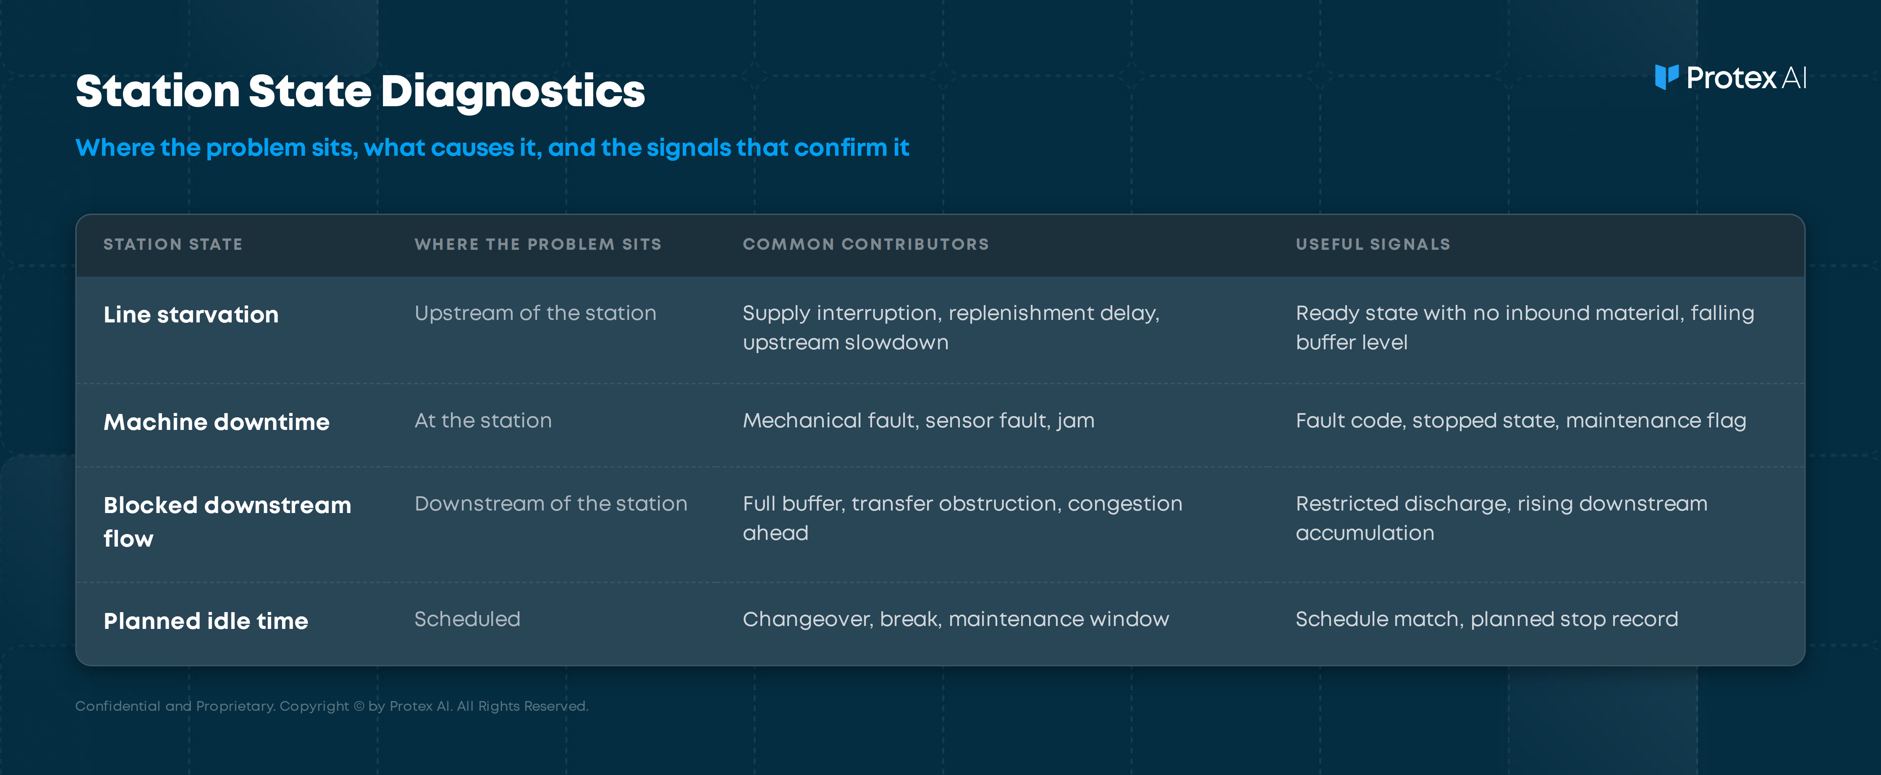
Task: Select the Station State column header
Action: (x=173, y=245)
